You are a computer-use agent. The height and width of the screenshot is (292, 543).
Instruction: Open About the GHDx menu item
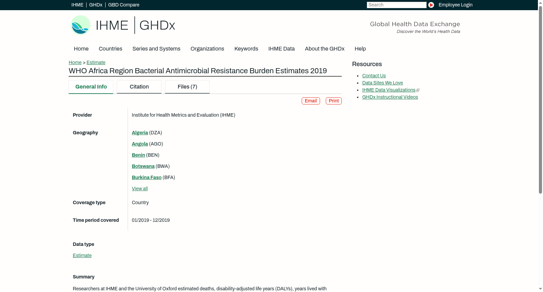(325, 49)
